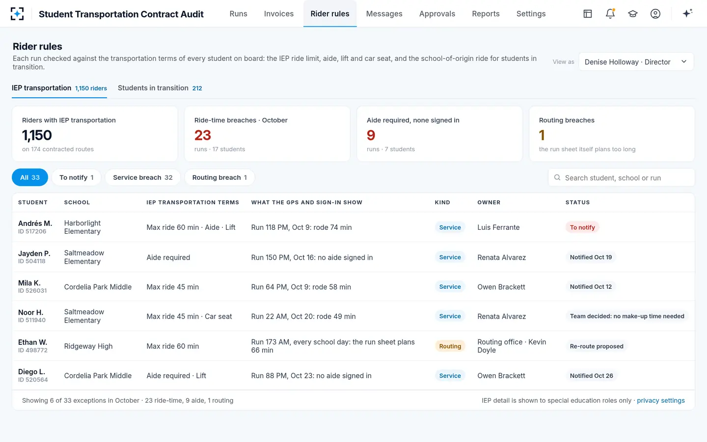This screenshot has width=707, height=442.
Task: Select the IEP transportation sub-tab
Action: (x=59, y=88)
